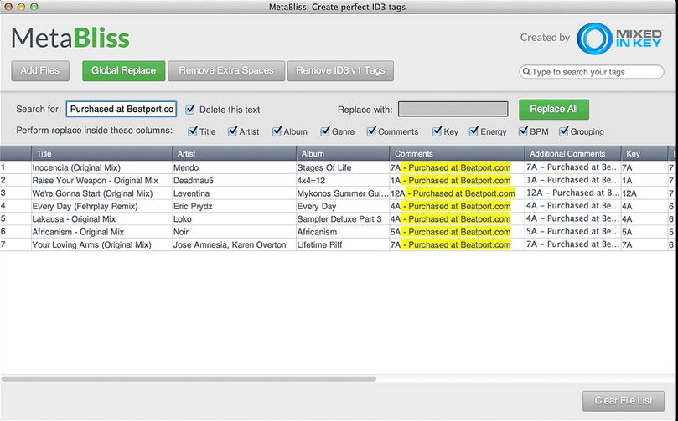Click the Replace with input field
678x421 pixels.
(x=453, y=110)
